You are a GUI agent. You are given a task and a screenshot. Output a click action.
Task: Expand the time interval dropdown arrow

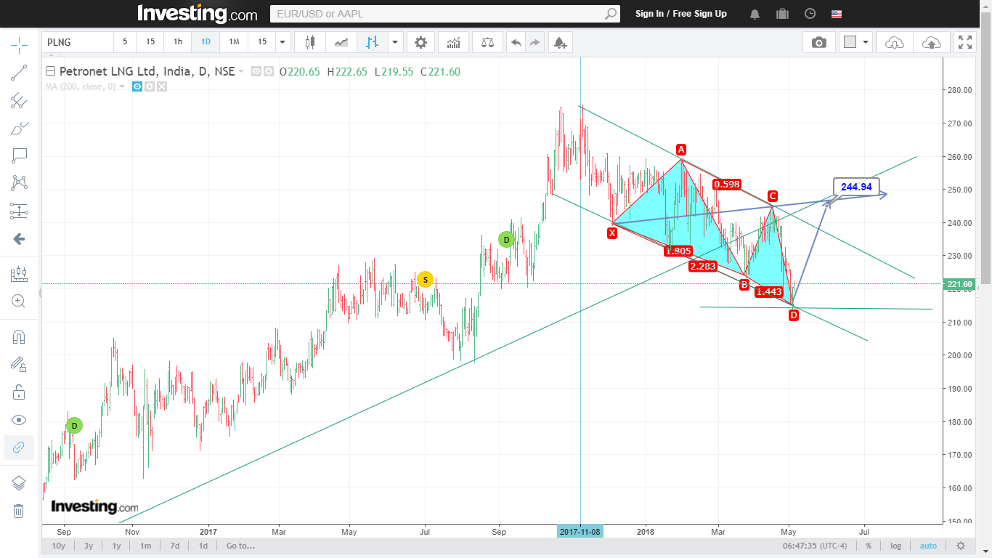(x=283, y=42)
